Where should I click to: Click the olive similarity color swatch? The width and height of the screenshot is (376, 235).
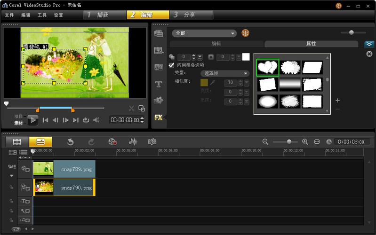204,82
